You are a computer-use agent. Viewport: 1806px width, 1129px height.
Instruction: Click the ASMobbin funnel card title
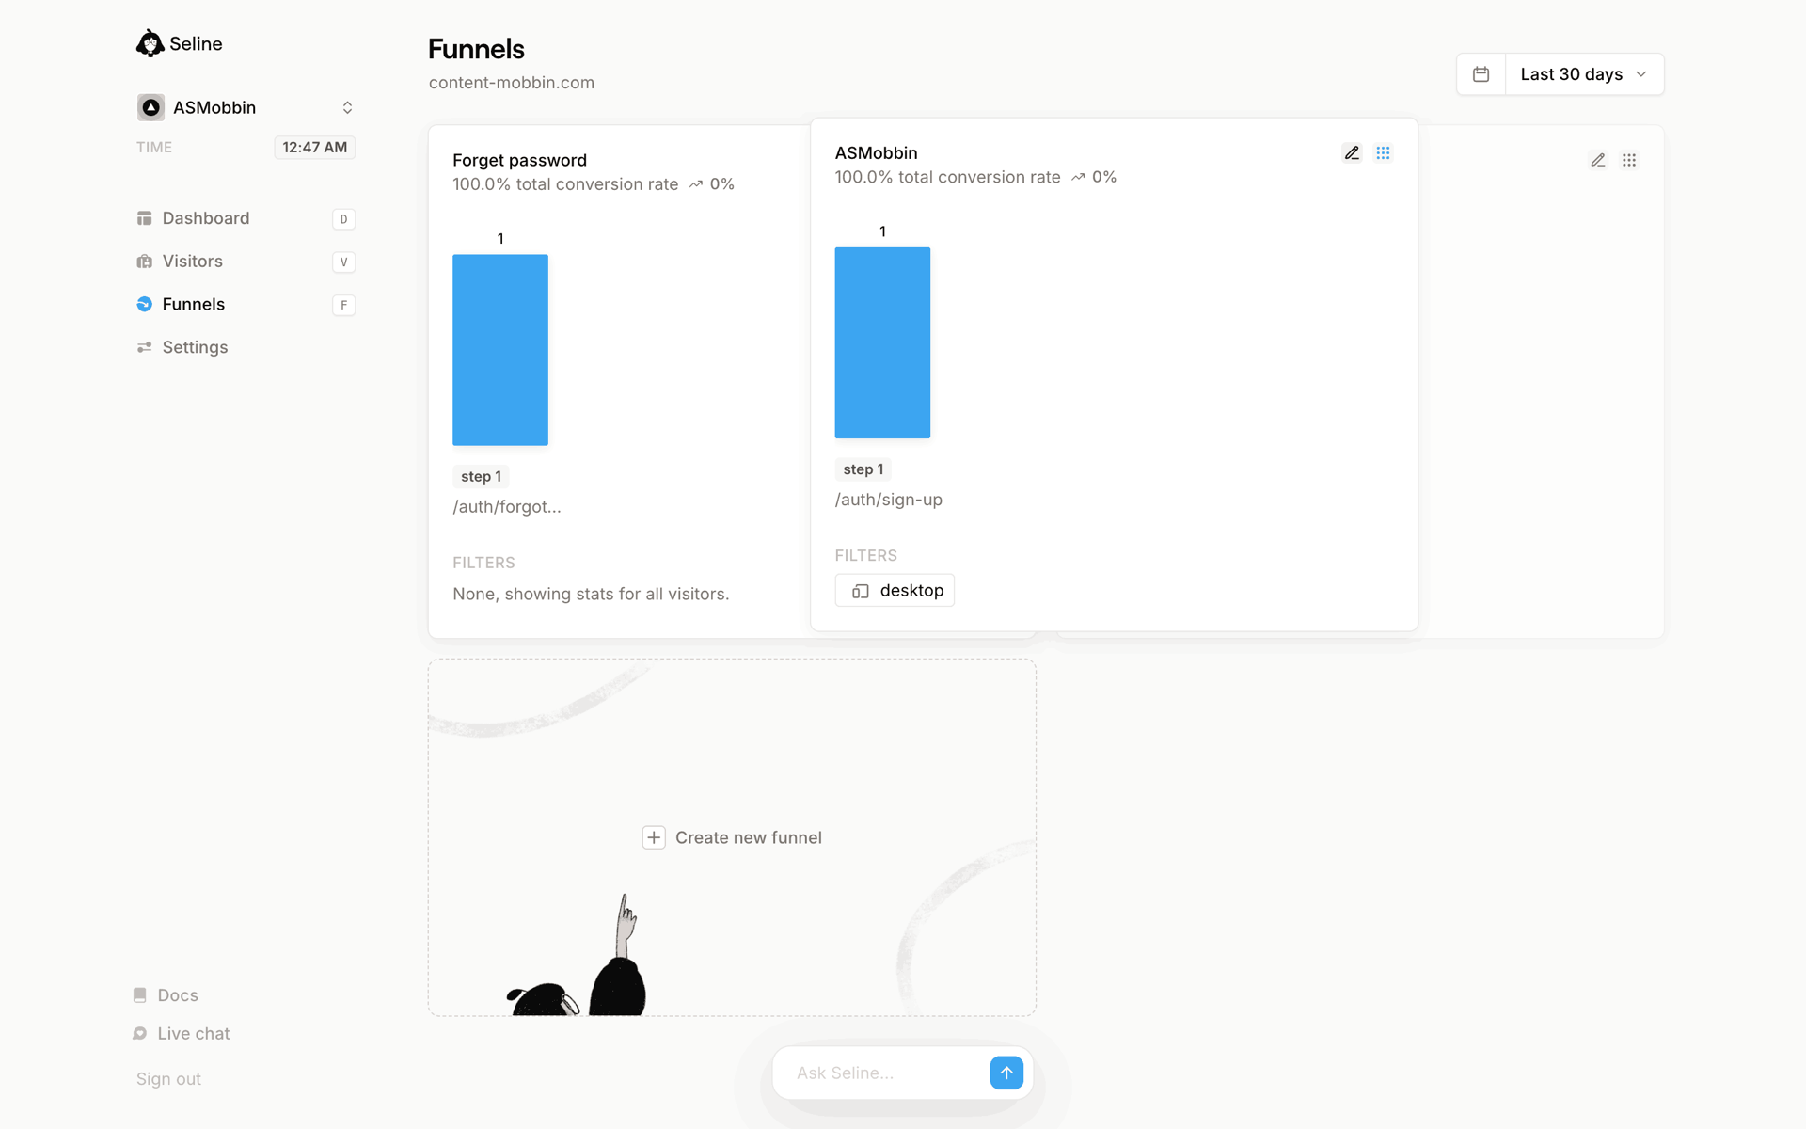pyautogui.click(x=876, y=153)
